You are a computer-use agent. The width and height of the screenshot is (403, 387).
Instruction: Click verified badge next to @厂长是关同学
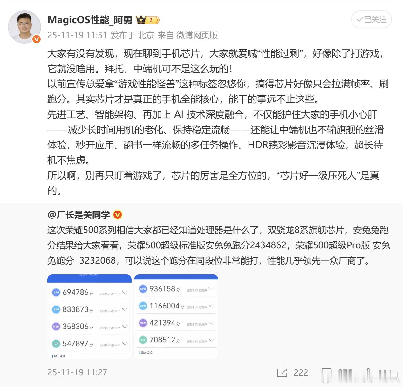[x=118, y=215]
